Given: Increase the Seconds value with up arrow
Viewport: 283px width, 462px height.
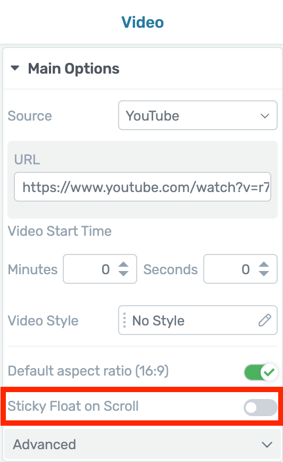Looking at the screenshot, I should pyautogui.click(x=264, y=265).
